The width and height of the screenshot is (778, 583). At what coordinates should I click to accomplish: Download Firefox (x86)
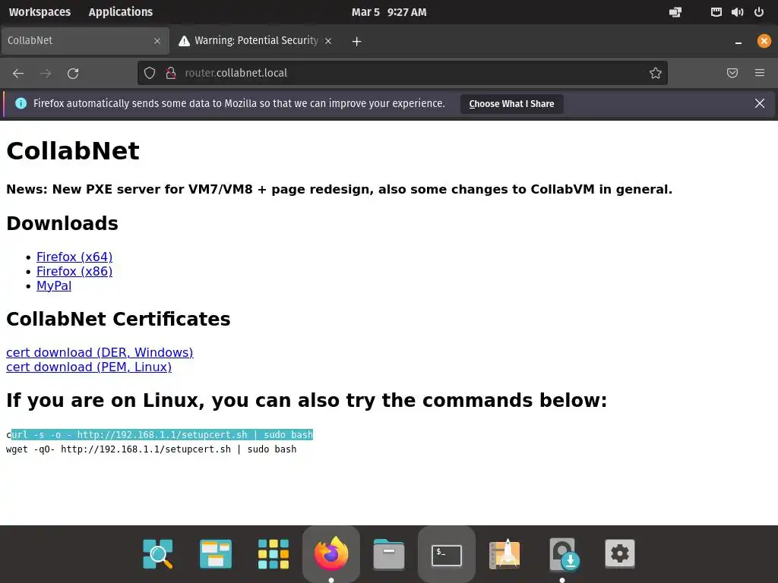click(74, 271)
